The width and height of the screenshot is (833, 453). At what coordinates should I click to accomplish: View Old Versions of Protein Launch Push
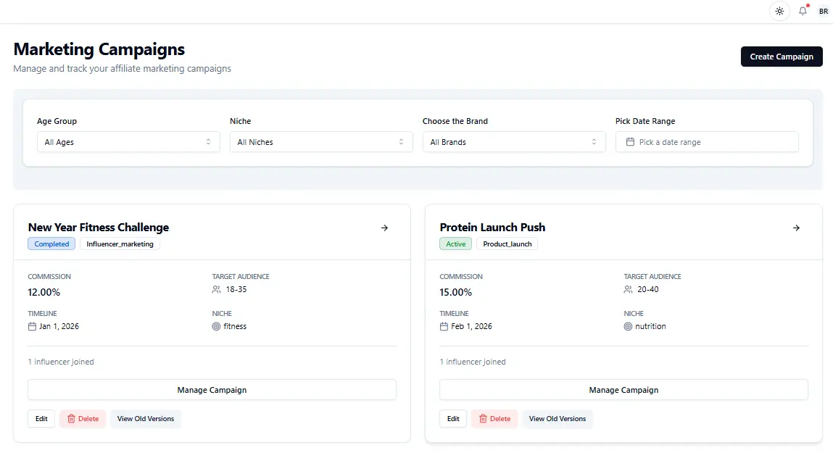click(x=558, y=418)
